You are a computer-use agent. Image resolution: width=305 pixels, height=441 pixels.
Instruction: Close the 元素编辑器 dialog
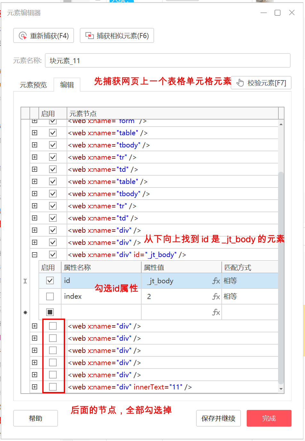(x=292, y=13)
